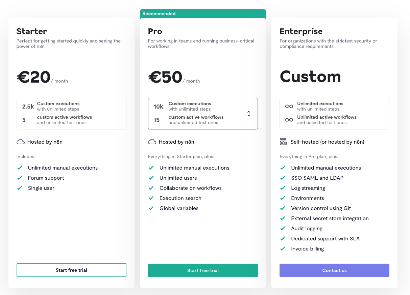The height and width of the screenshot is (295, 410).
Task: Click the €50 monthly price on the Pro plan
Action: [x=165, y=77]
